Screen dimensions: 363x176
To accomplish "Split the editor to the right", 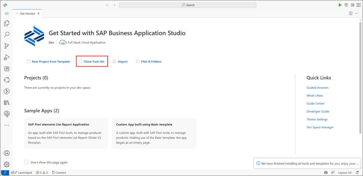I will [x=351, y=13].
